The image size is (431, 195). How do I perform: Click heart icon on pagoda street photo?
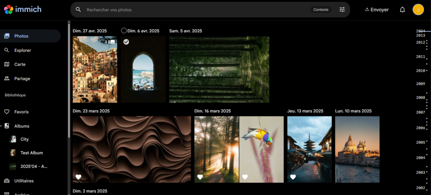[293, 177]
